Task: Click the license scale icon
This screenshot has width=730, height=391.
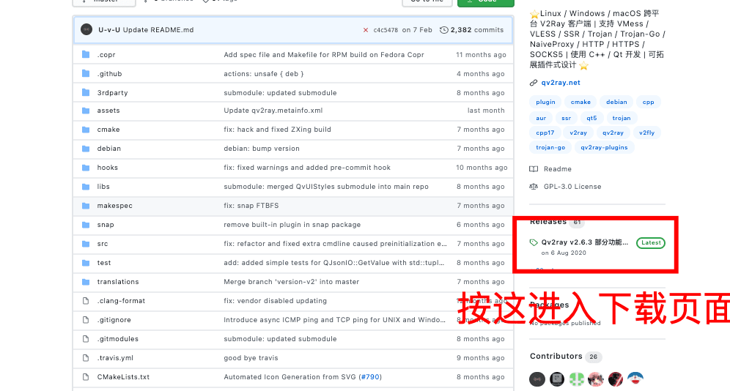Action: click(x=534, y=187)
